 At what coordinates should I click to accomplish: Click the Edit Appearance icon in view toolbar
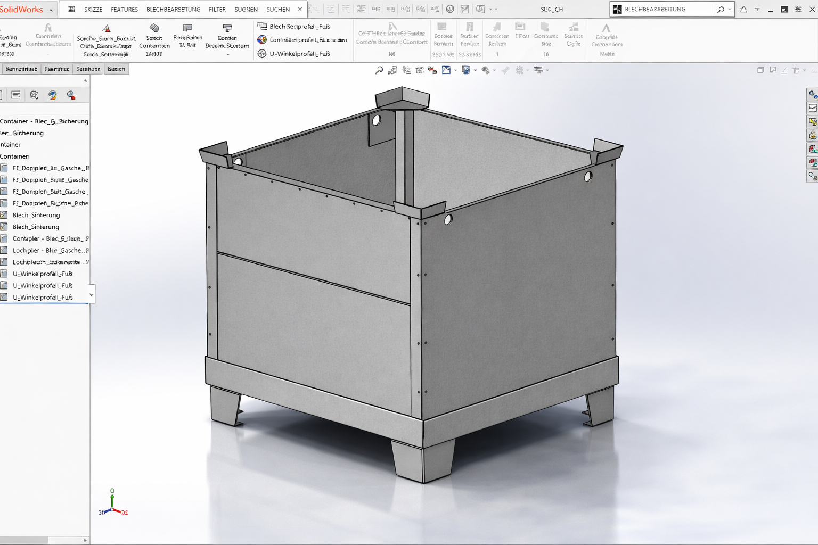point(505,70)
